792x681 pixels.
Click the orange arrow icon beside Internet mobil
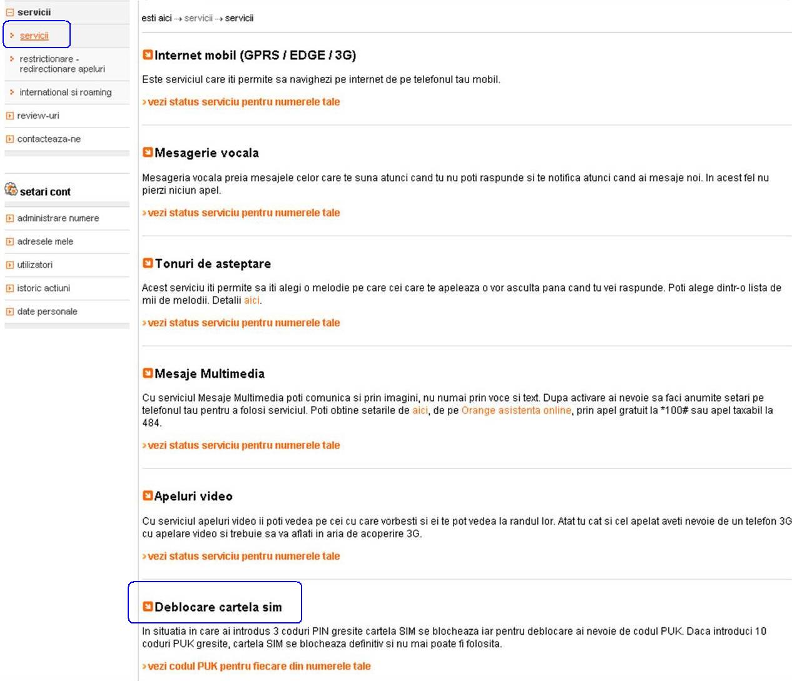[148, 55]
